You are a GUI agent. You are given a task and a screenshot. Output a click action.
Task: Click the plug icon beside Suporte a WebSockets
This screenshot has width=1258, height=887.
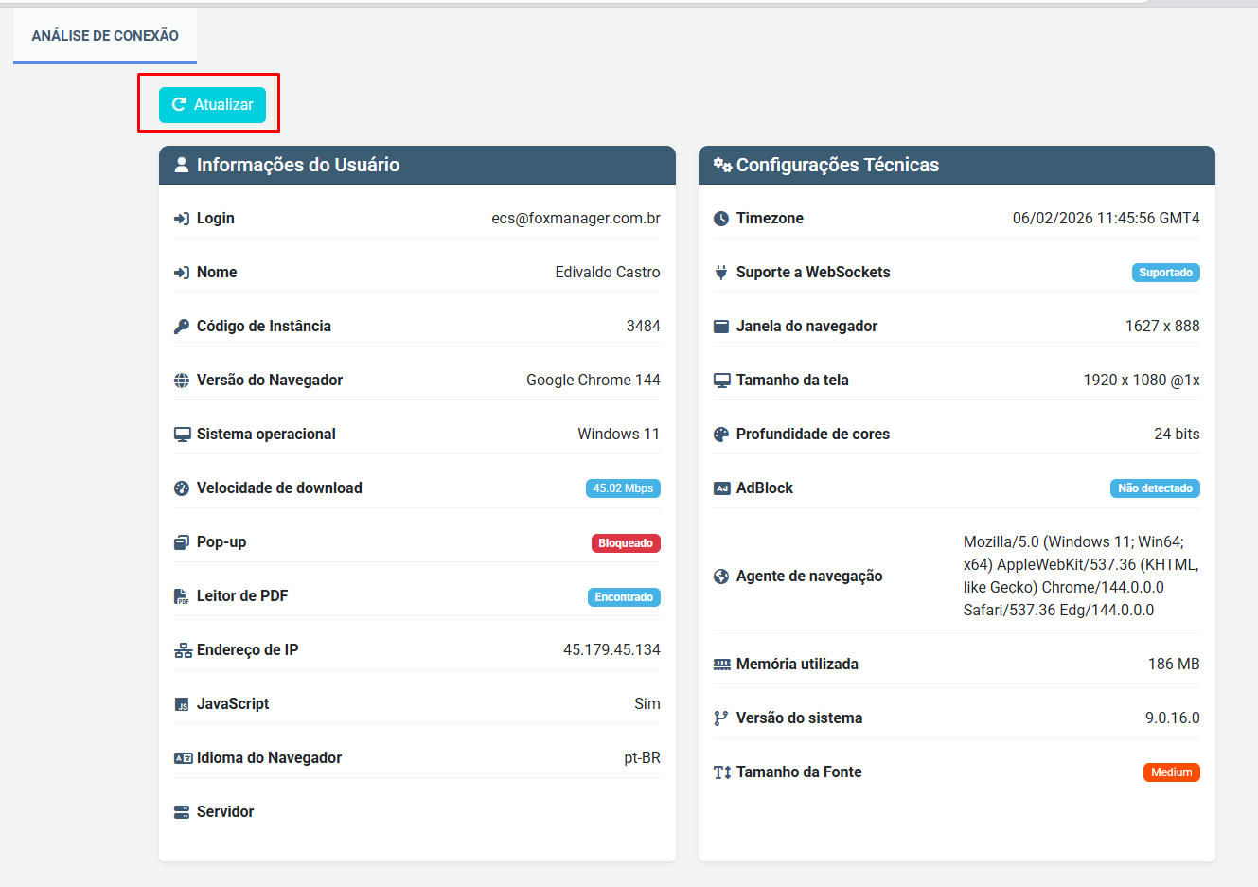pyautogui.click(x=721, y=273)
